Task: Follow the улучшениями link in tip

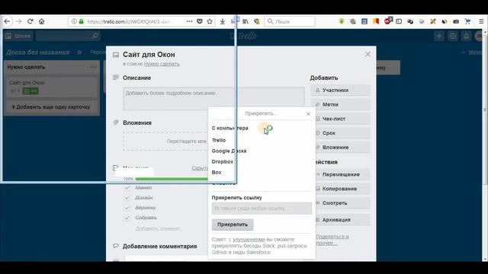Action: [x=249, y=240]
